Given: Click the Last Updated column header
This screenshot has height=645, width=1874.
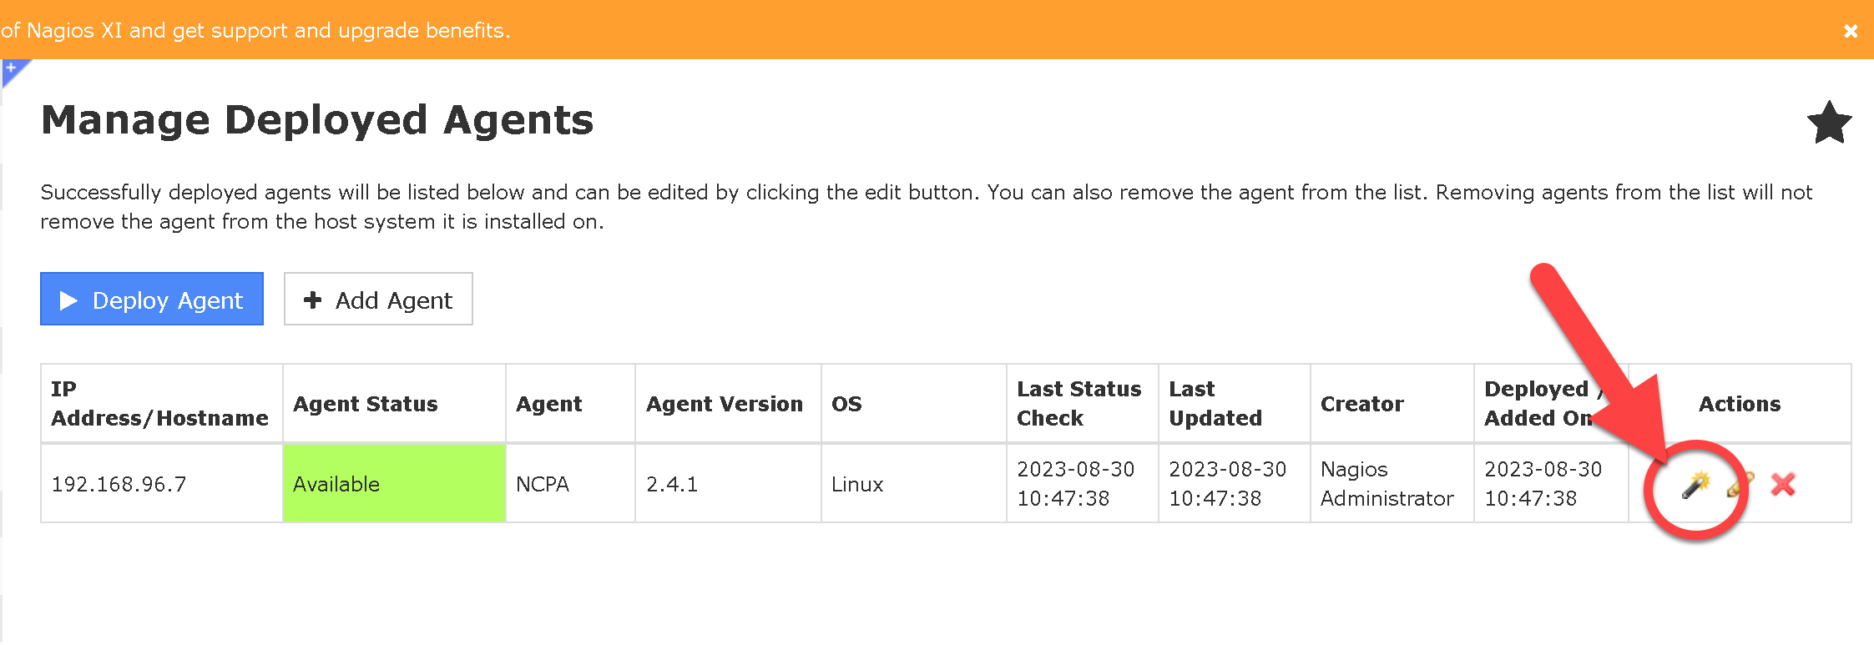Looking at the screenshot, I should pos(1215,404).
